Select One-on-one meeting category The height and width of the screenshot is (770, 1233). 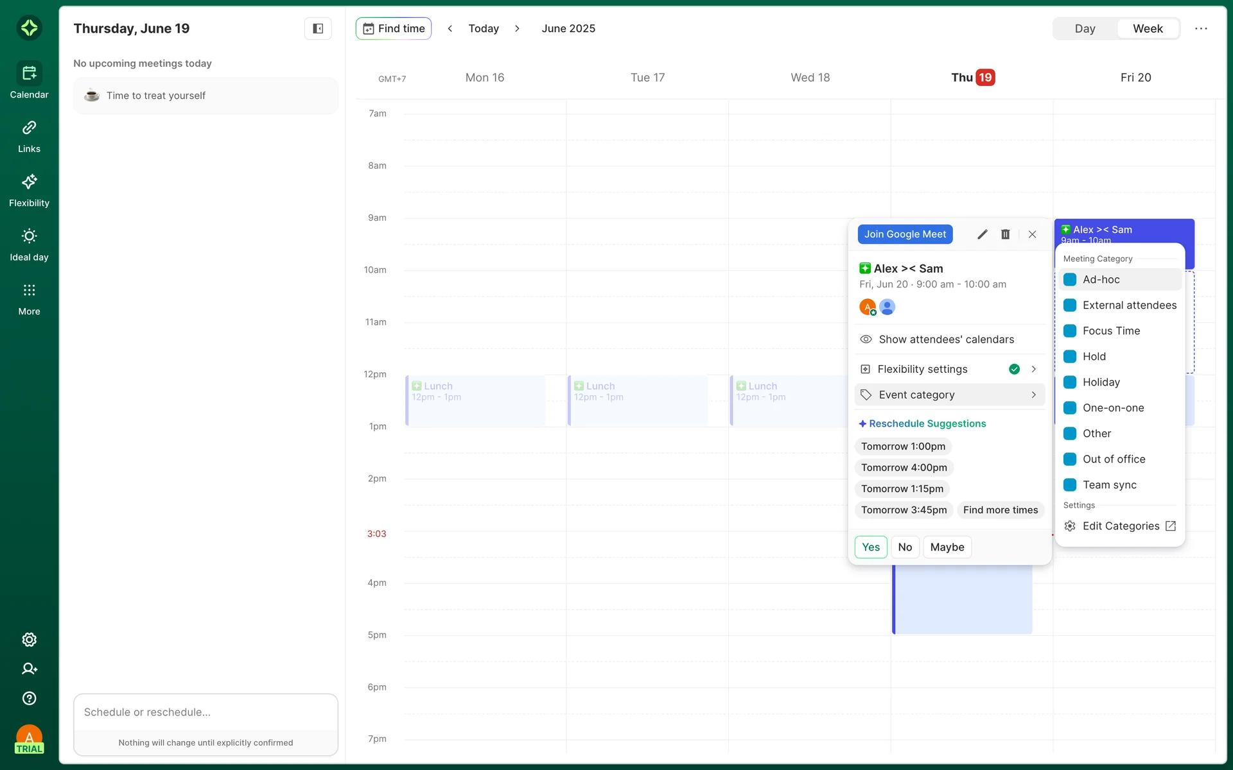(x=1113, y=407)
